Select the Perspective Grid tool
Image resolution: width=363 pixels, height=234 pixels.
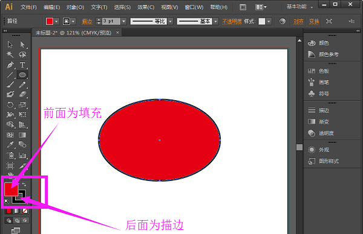[22, 124]
